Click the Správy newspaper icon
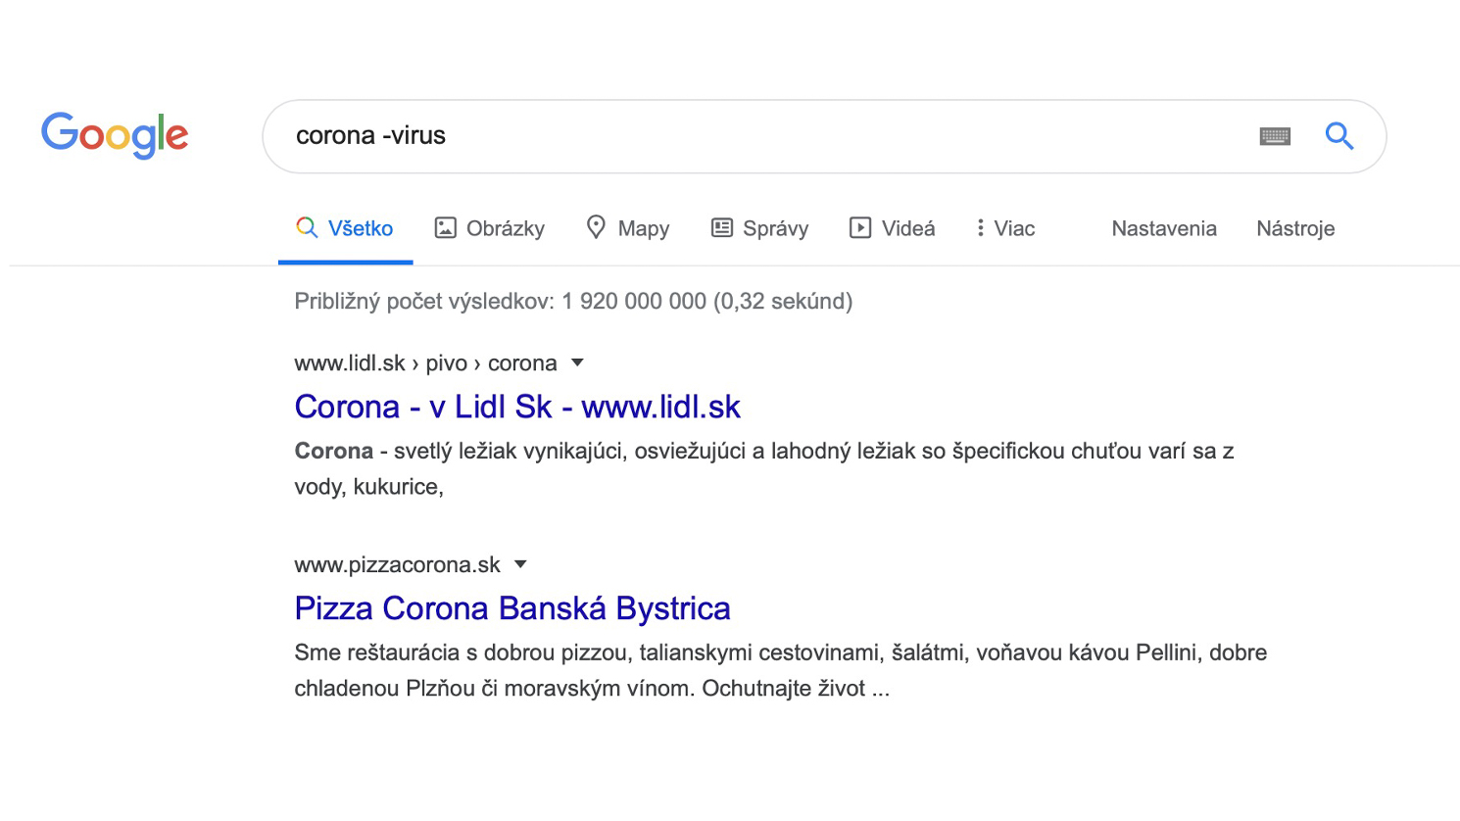The width and height of the screenshot is (1460, 821). tap(722, 228)
